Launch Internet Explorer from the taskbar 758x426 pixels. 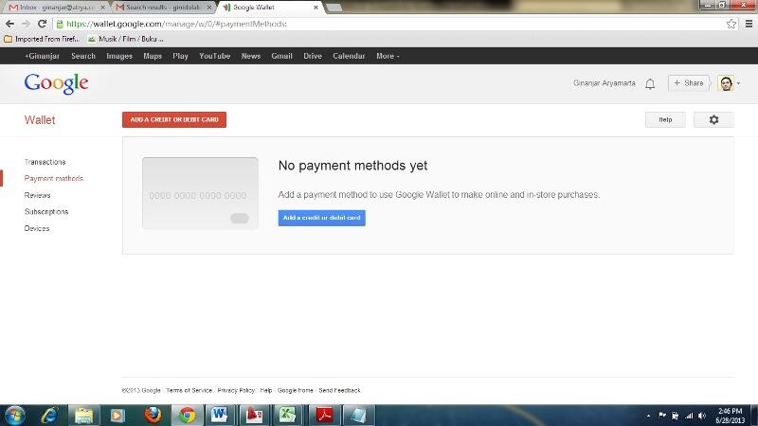click(48, 415)
